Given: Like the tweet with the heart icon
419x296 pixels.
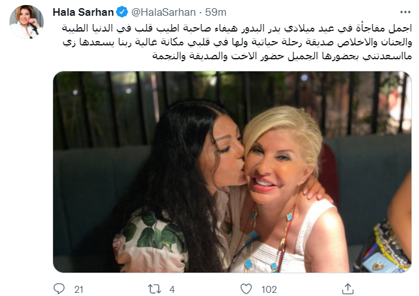Looking at the screenshot, I should (x=246, y=289).
